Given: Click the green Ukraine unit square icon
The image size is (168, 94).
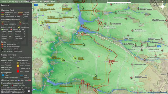Looking at the screenshot, I should click(x=2, y=30).
